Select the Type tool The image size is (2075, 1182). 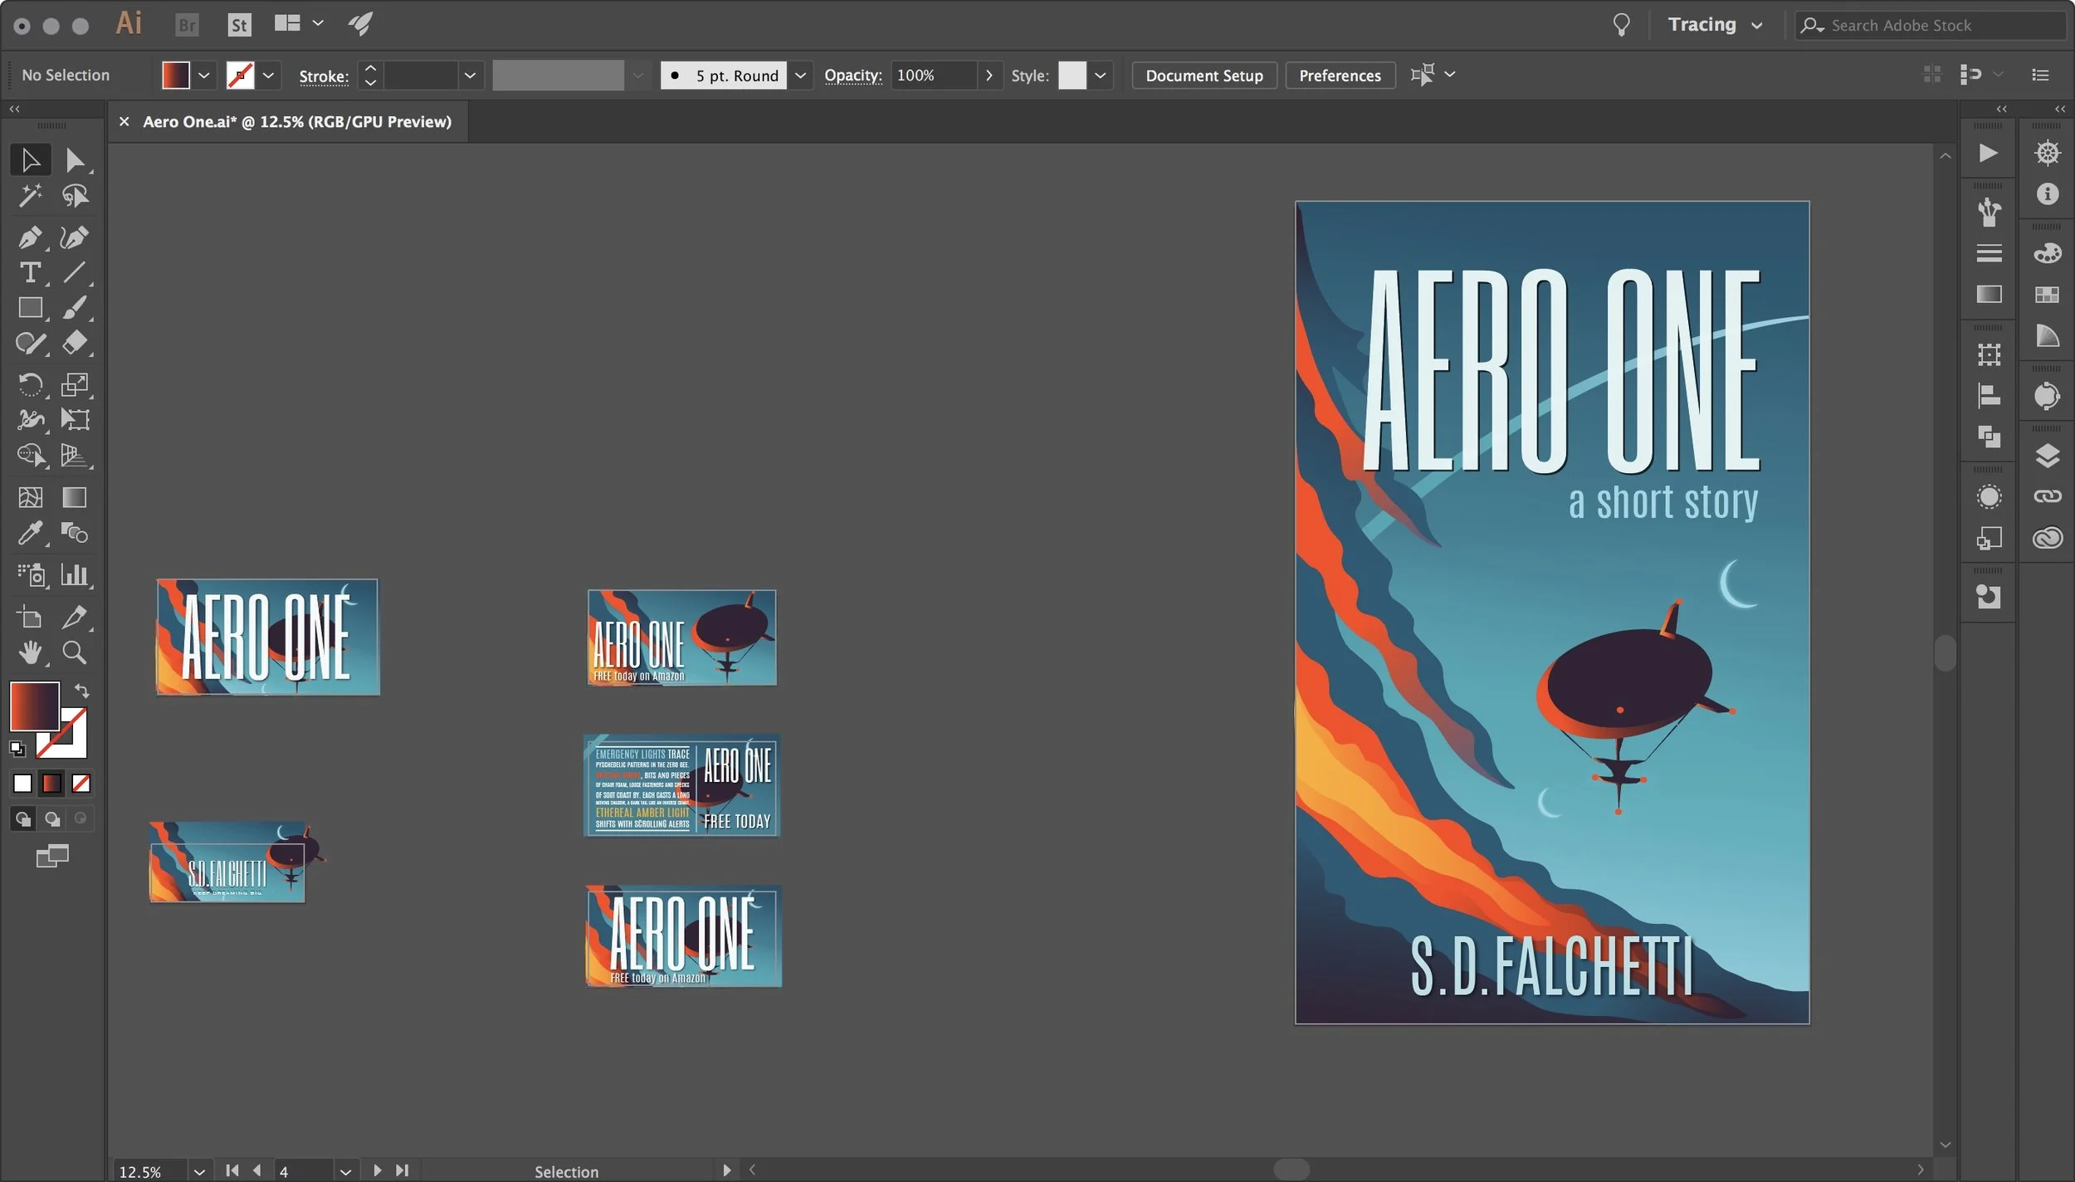(31, 272)
